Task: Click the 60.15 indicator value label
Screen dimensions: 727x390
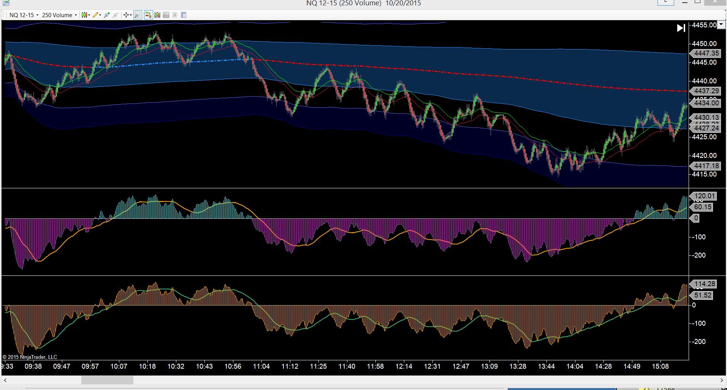Action: coord(702,207)
